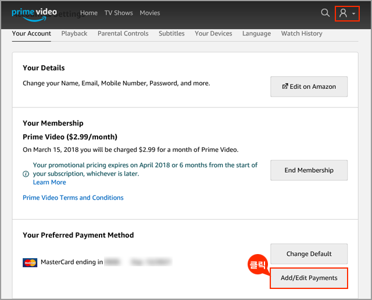
Task: Go to Home in top navigation
Action: [x=89, y=13]
